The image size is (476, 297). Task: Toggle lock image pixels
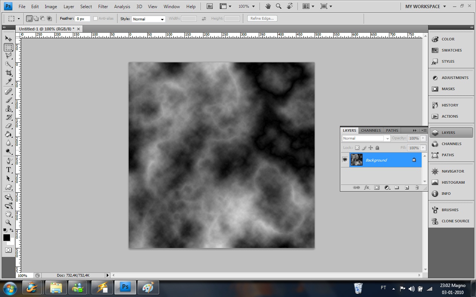coord(364,148)
